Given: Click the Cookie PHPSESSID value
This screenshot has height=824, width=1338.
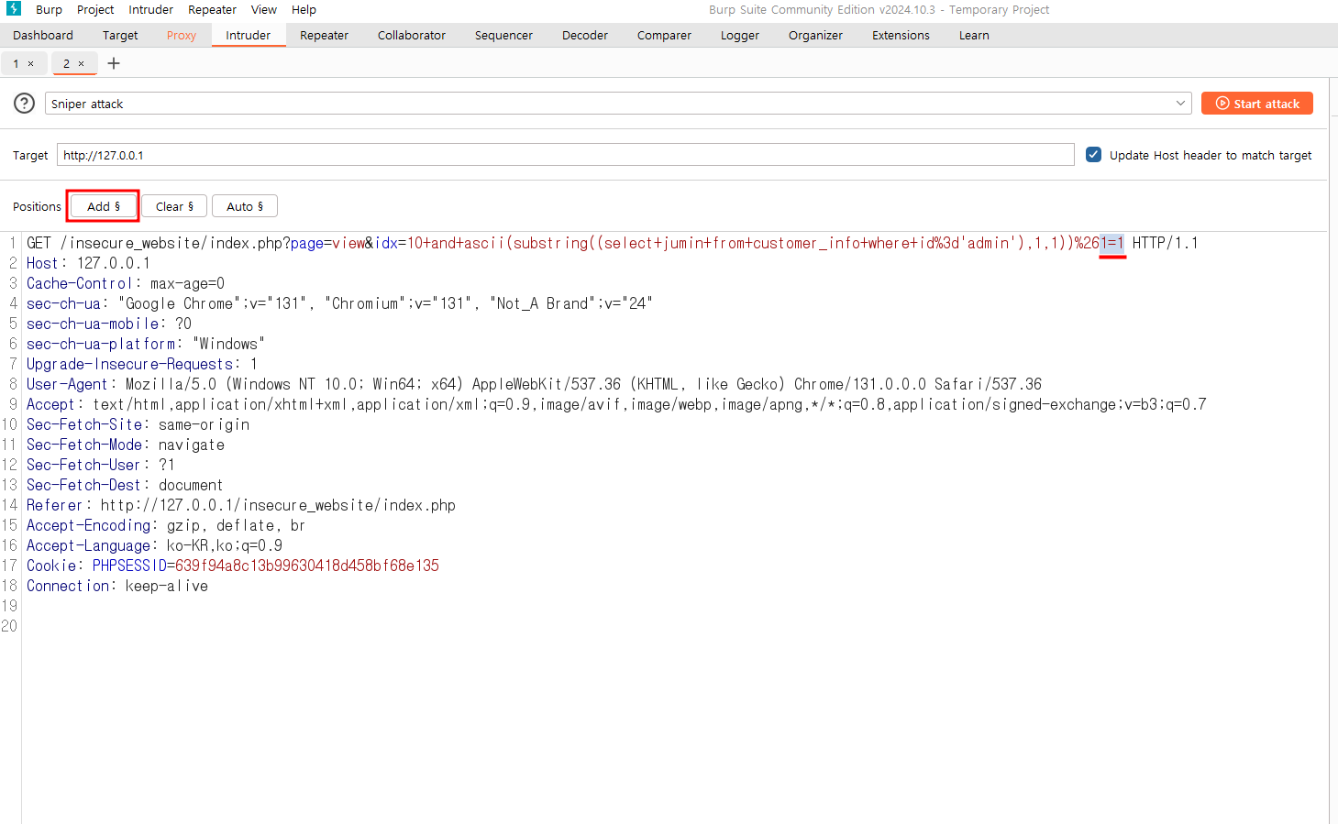Looking at the screenshot, I should 307,566.
